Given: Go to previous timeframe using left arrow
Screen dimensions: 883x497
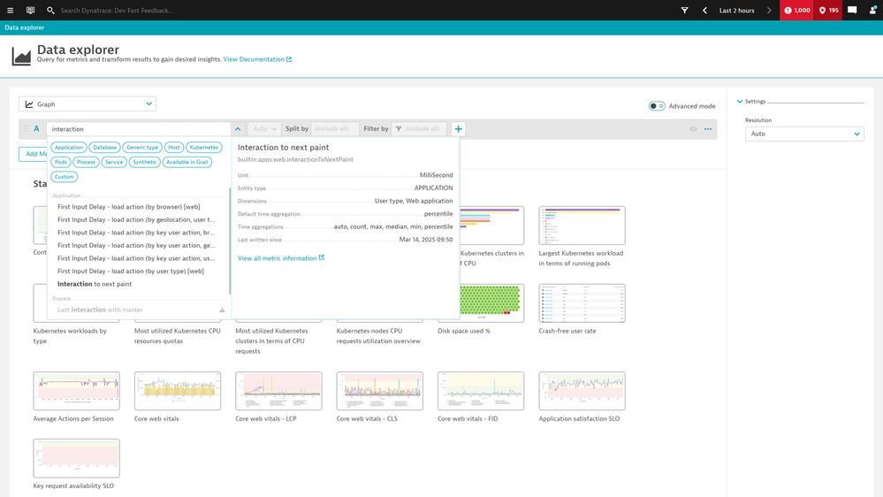Looking at the screenshot, I should pyautogui.click(x=704, y=11).
